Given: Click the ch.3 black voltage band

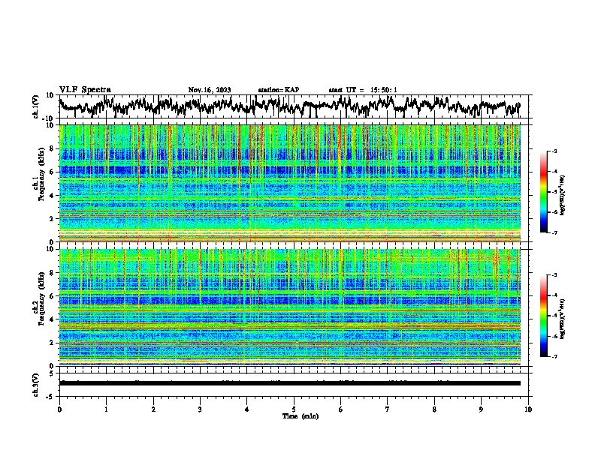Looking at the screenshot, I should tap(289, 383).
